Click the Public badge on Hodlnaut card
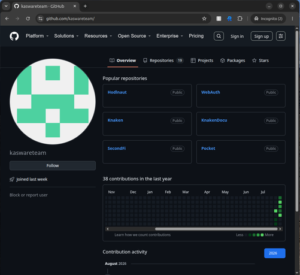 coord(177,92)
